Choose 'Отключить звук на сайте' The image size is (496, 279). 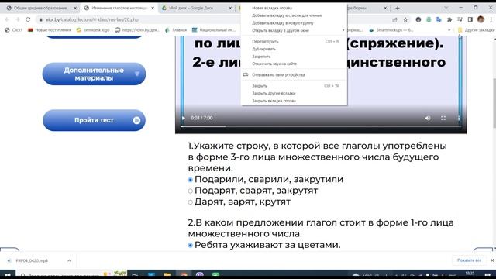pyautogui.click(x=294, y=64)
